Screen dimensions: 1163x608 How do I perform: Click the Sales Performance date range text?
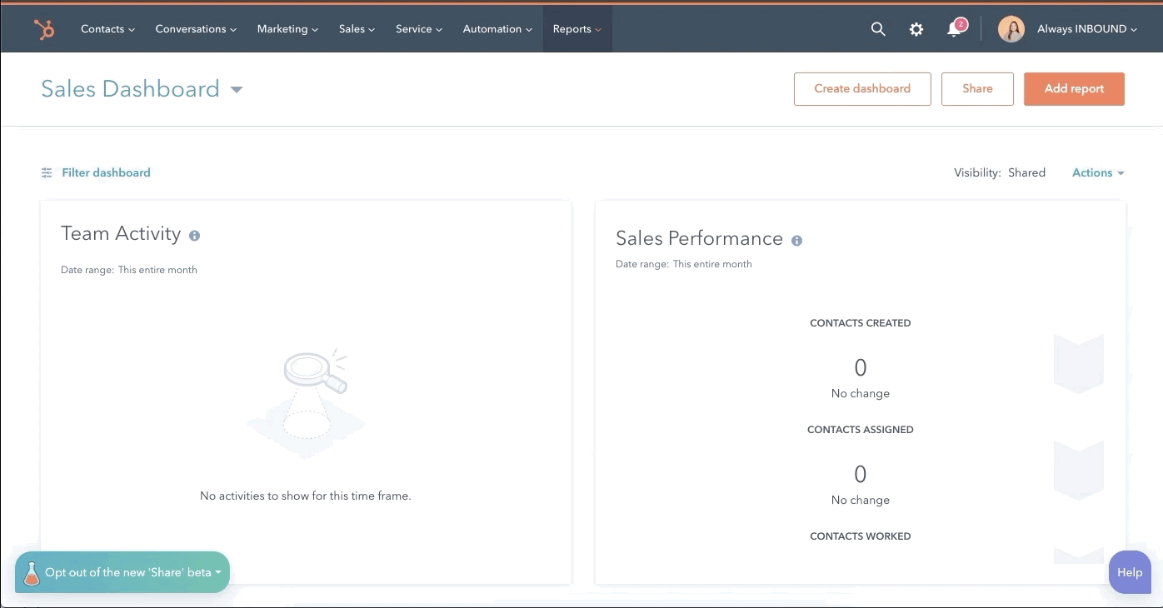click(684, 264)
